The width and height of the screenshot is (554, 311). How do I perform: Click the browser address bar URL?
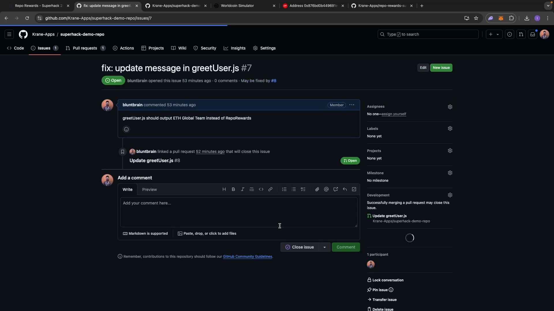(98, 18)
